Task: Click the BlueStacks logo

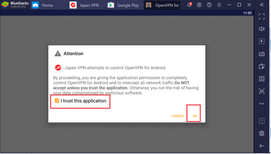Action: [x=5, y=4]
